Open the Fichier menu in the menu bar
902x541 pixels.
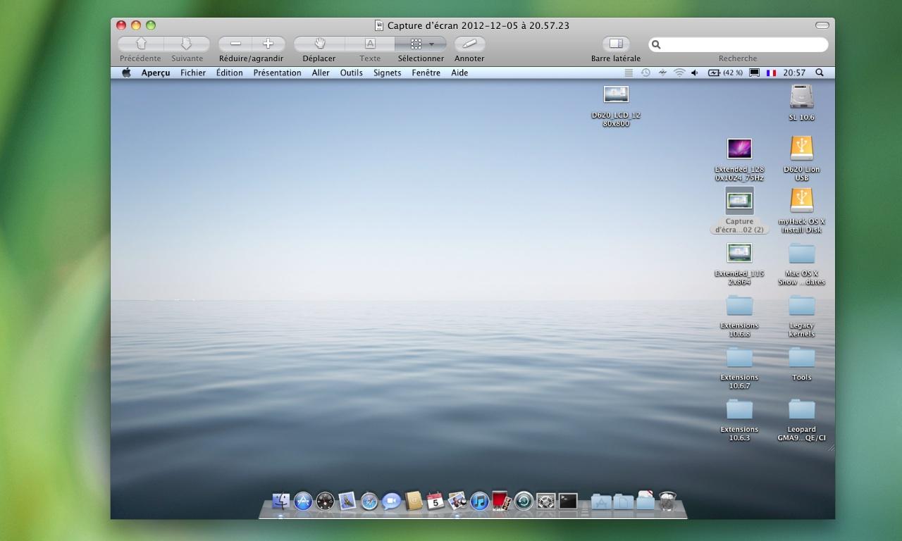click(x=193, y=73)
